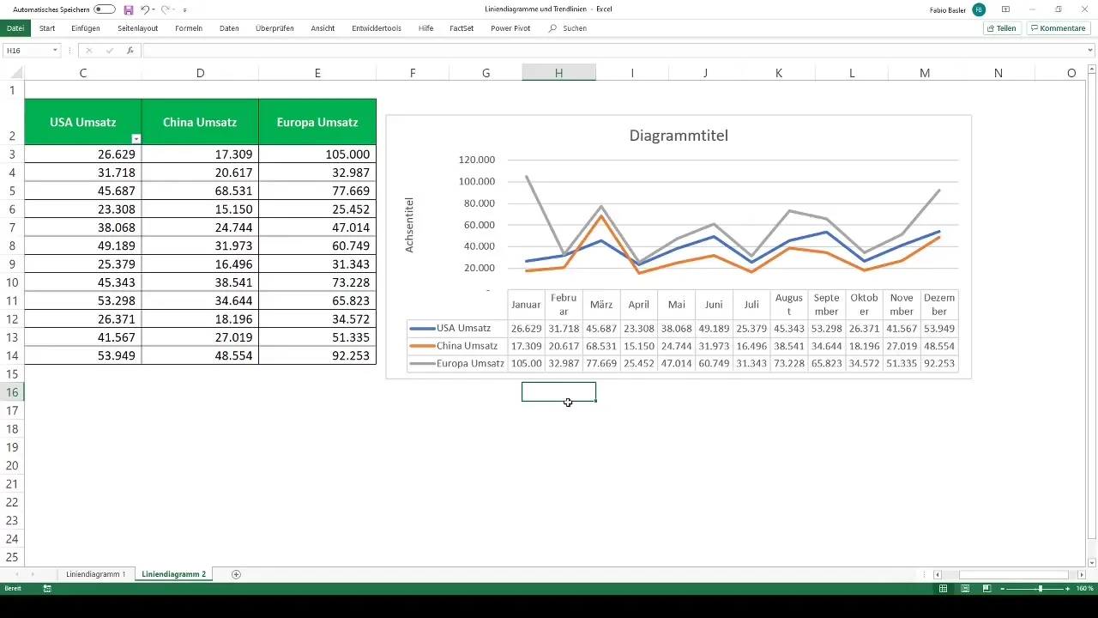This screenshot has height=618, width=1098.
Task: Open the Hilfe tab
Action: 425,28
